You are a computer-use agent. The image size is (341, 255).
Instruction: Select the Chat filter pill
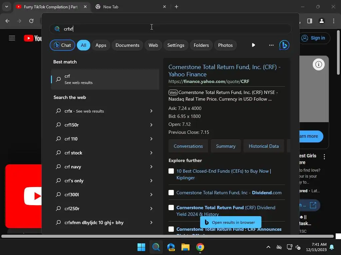pos(62,45)
